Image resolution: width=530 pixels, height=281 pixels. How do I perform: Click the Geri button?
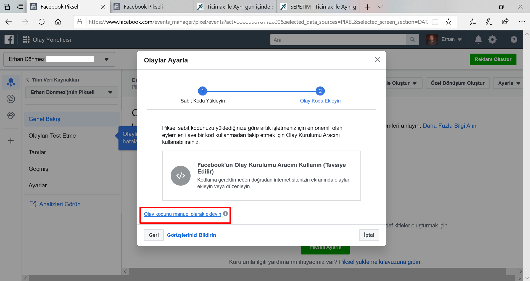click(154, 235)
